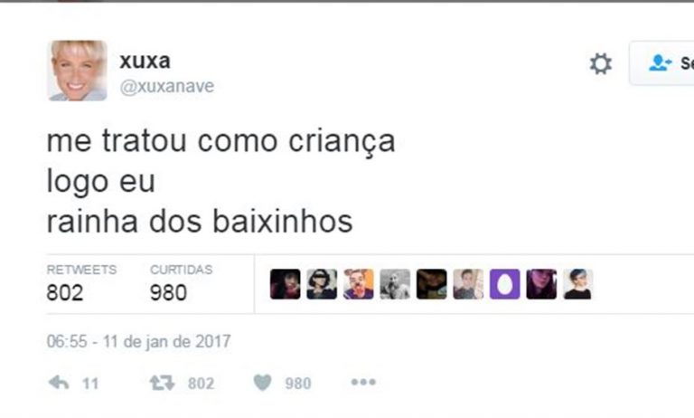Click the reply count 11

[x=90, y=384]
